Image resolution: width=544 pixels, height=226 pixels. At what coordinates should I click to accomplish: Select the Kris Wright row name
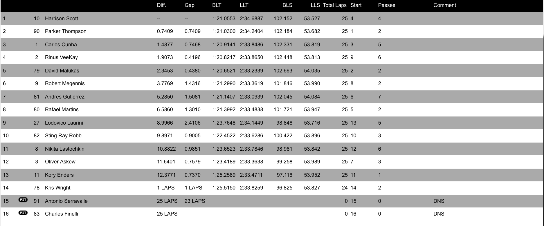pyautogui.click(x=58, y=188)
